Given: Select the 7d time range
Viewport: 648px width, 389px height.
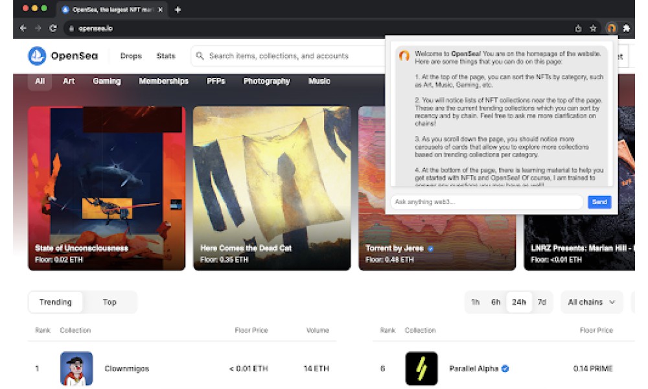Looking at the screenshot, I should [x=542, y=302].
